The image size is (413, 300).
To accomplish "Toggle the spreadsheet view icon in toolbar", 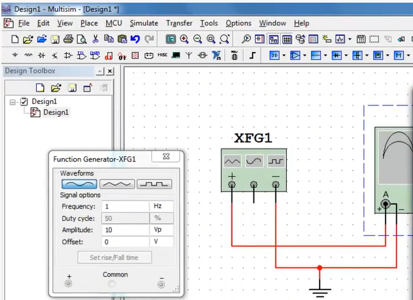I will pyautogui.click(x=287, y=39).
